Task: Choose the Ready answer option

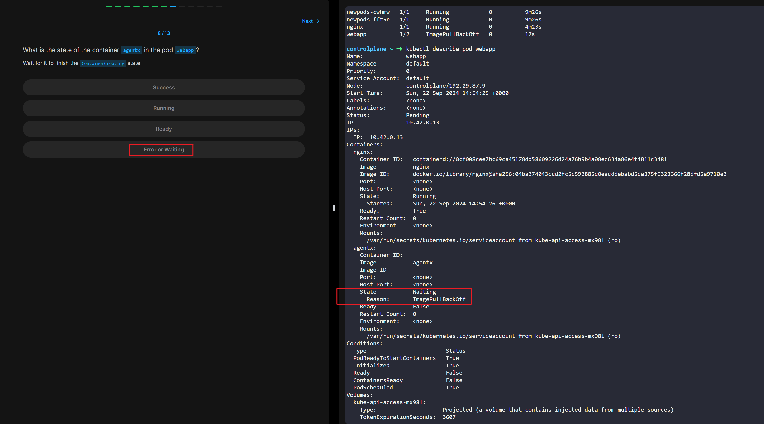Action: 164,129
